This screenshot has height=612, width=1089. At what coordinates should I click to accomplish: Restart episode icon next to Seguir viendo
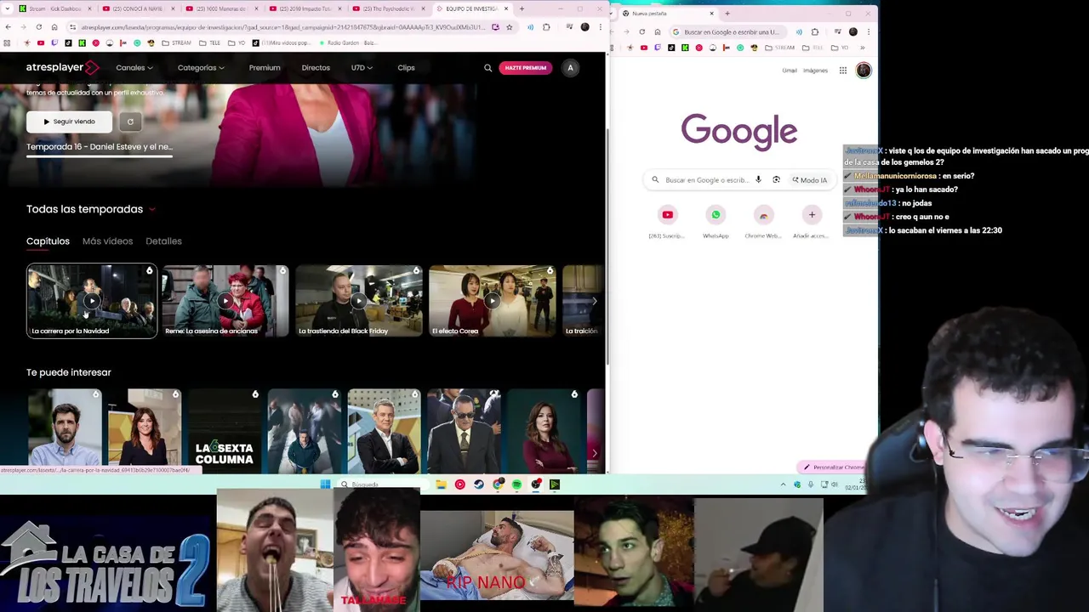point(130,122)
